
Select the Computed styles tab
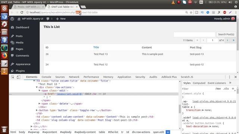tap(199, 83)
